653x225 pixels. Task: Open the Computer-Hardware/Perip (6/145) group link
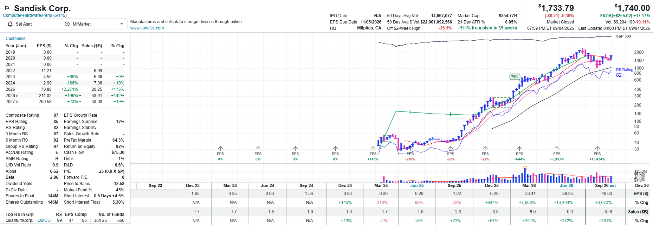tap(34, 15)
